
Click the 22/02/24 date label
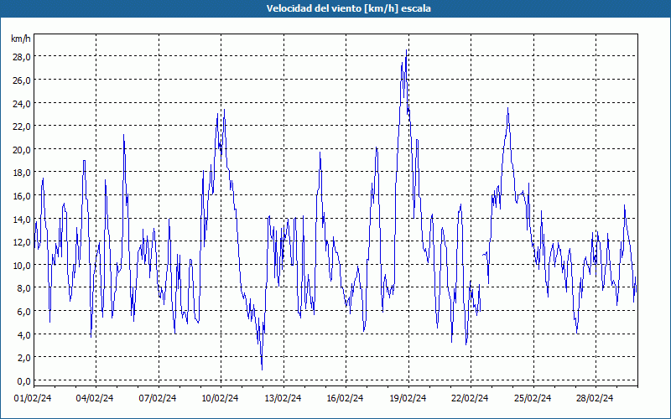click(x=470, y=399)
